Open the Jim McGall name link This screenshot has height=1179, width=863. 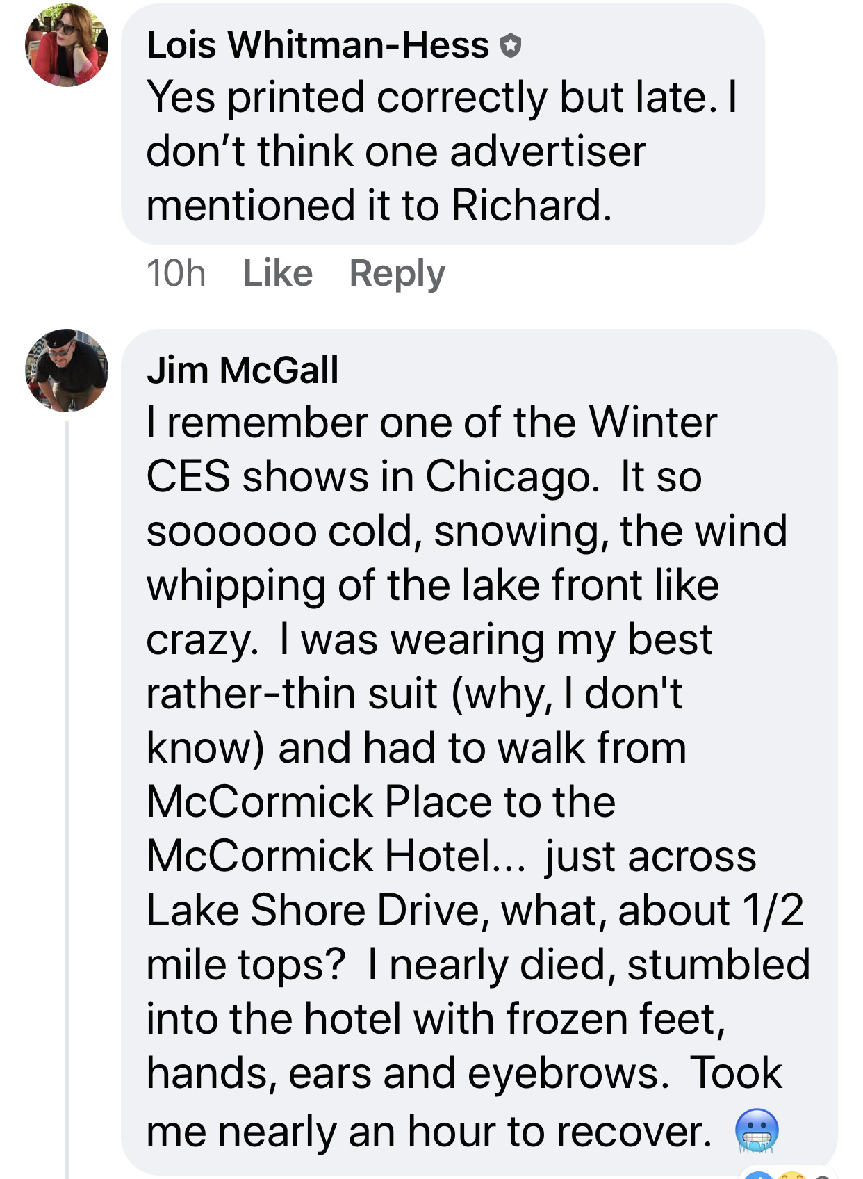[243, 370]
